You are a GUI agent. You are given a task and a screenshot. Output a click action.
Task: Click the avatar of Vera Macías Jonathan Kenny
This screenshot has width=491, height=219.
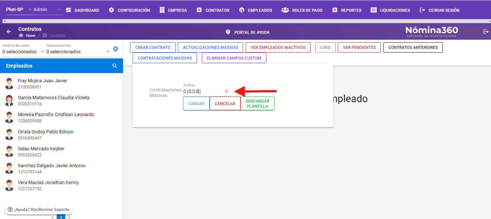pyautogui.click(x=9, y=185)
